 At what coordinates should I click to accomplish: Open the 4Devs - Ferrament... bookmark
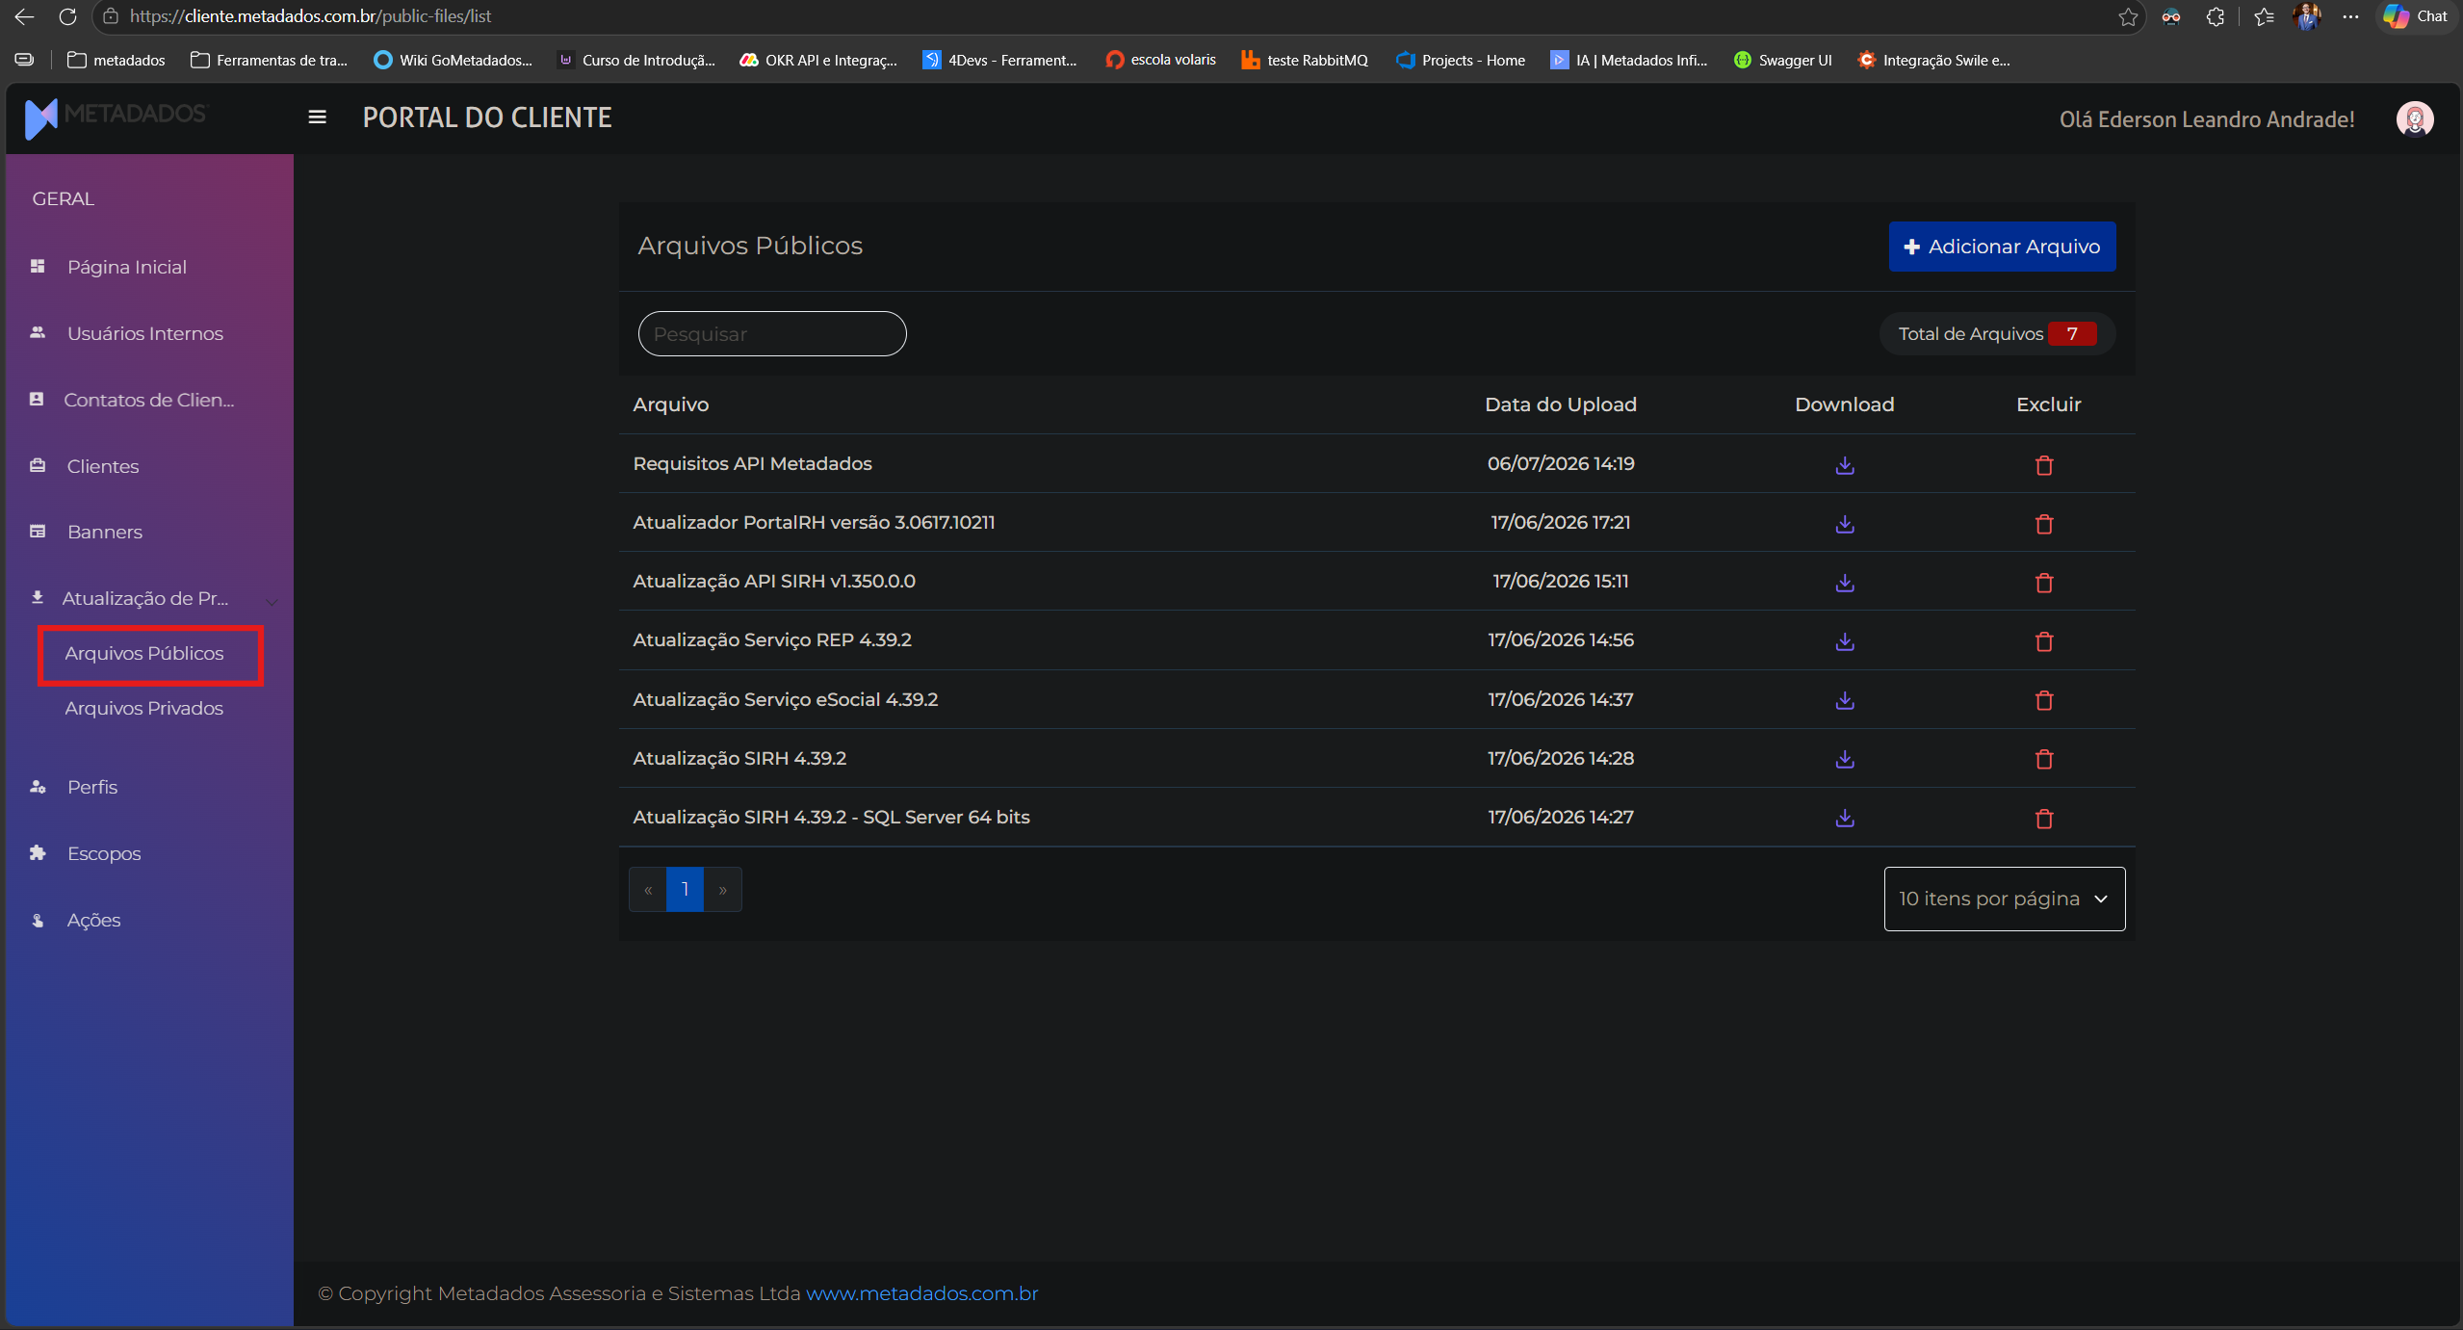[x=999, y=60]
